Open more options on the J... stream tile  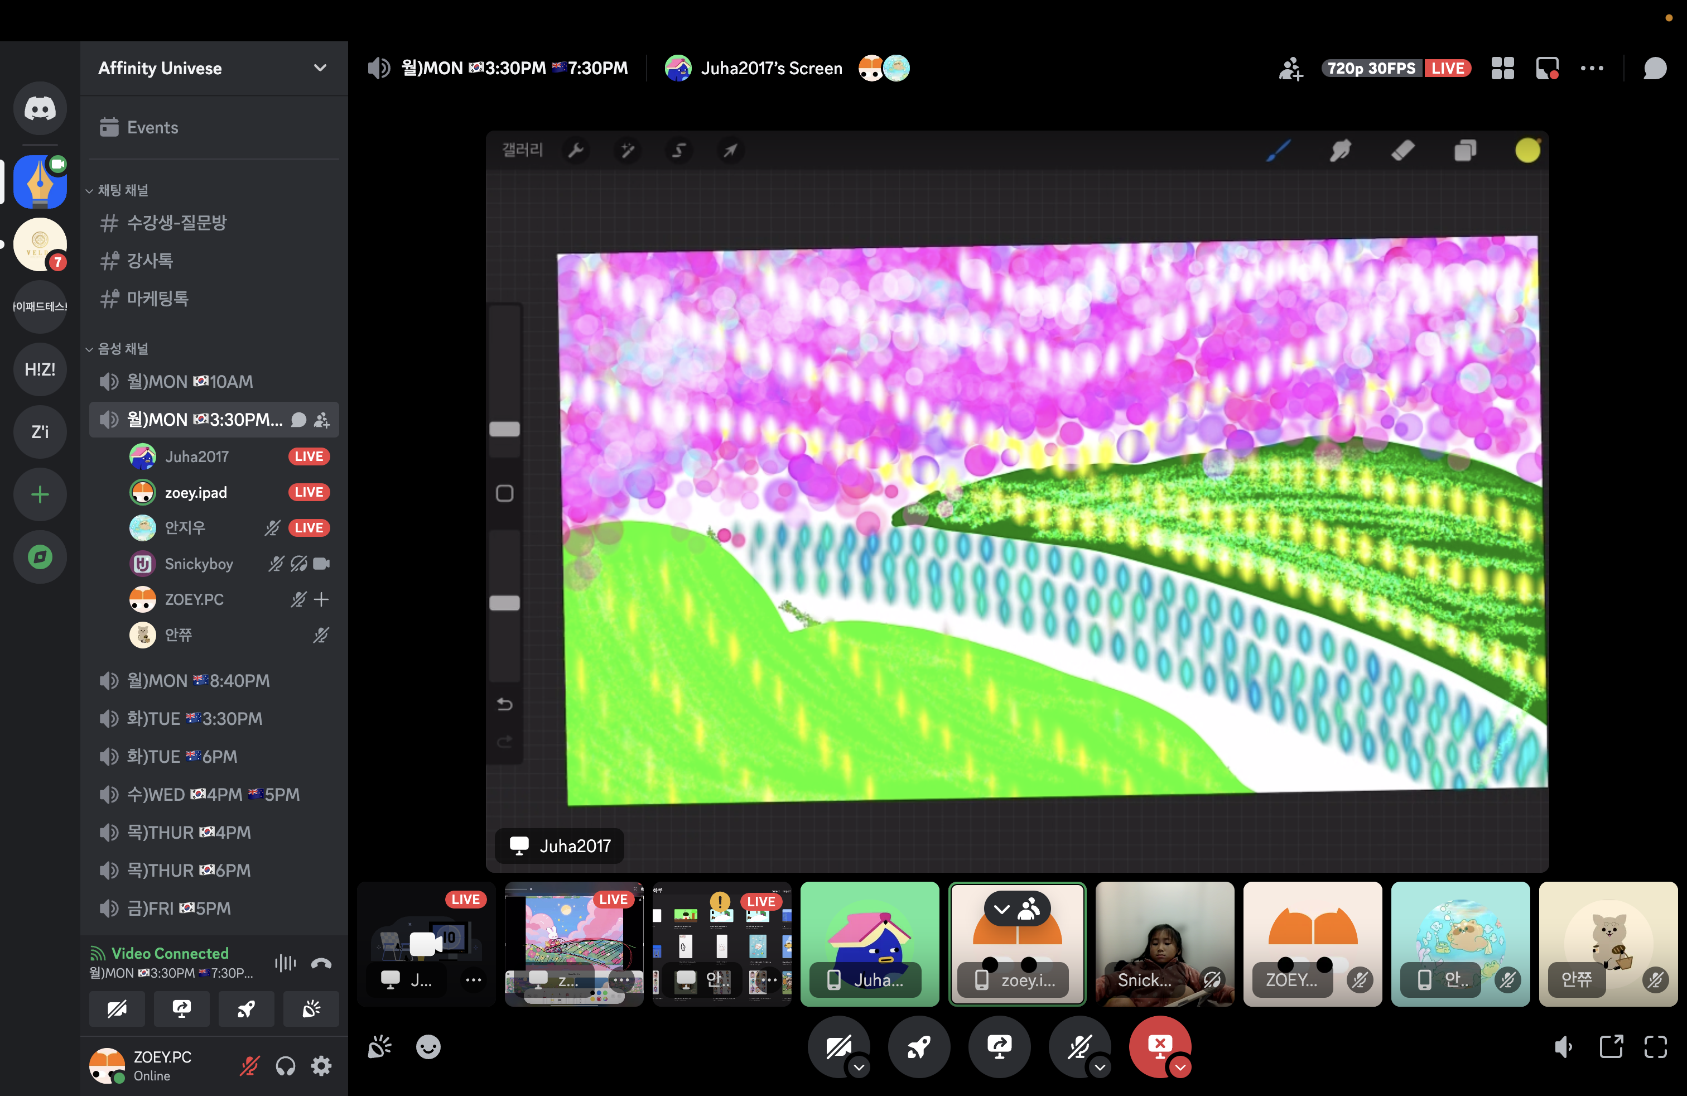point(473,980)
